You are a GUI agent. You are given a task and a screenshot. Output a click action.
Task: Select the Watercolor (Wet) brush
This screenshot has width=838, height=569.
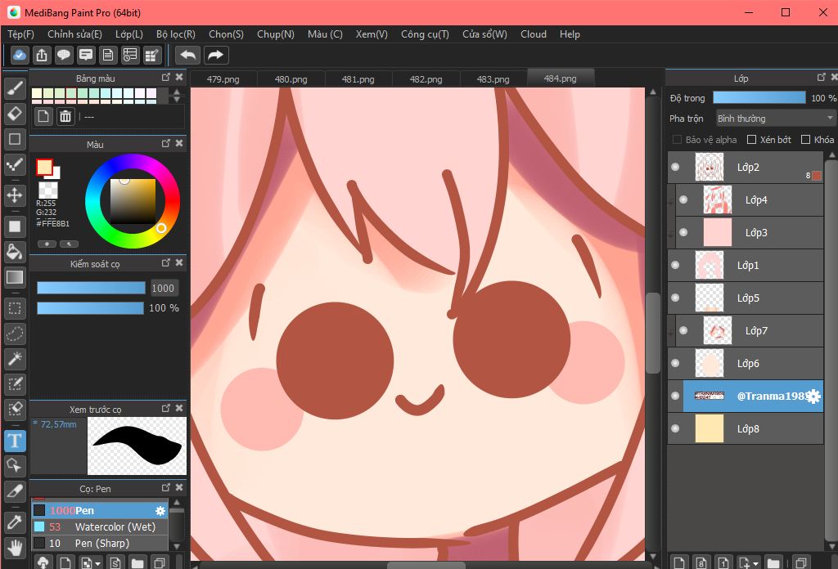100,526
